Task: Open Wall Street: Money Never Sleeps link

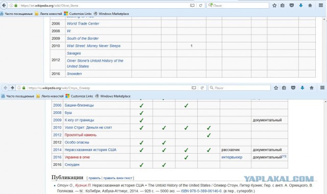Action: pyautogui.click(x=94, y=46)
